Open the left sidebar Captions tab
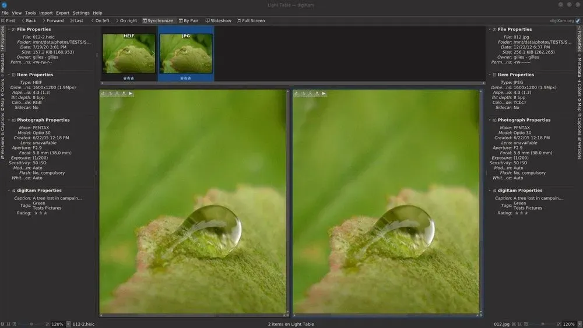The height and width of the screenshot is (328, 583). (x=2, y=124)
